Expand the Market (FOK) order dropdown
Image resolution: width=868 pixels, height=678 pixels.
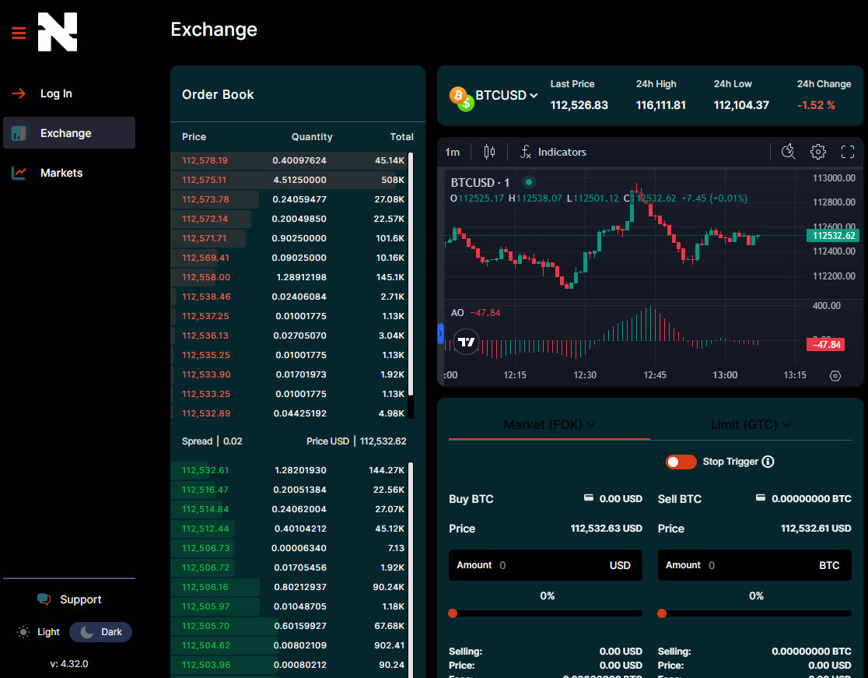[548, 424]
